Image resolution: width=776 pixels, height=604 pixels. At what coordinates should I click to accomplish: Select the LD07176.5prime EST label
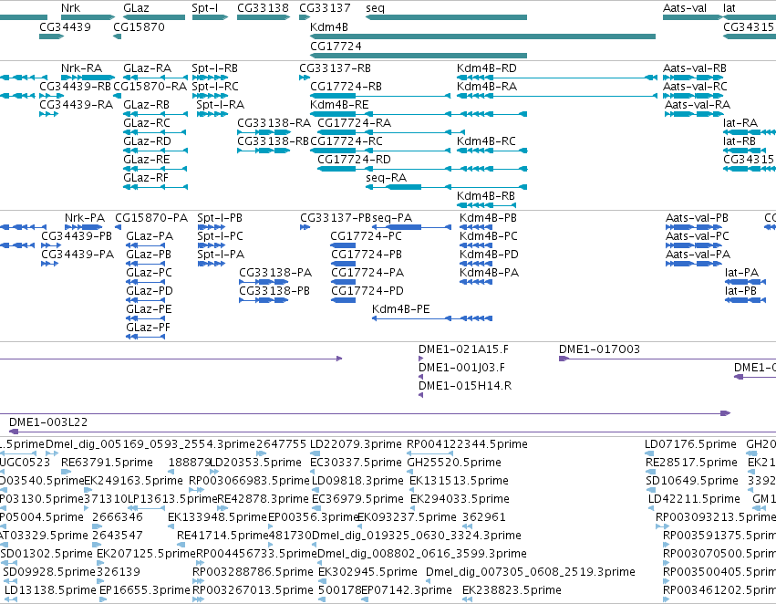[690, 444]
